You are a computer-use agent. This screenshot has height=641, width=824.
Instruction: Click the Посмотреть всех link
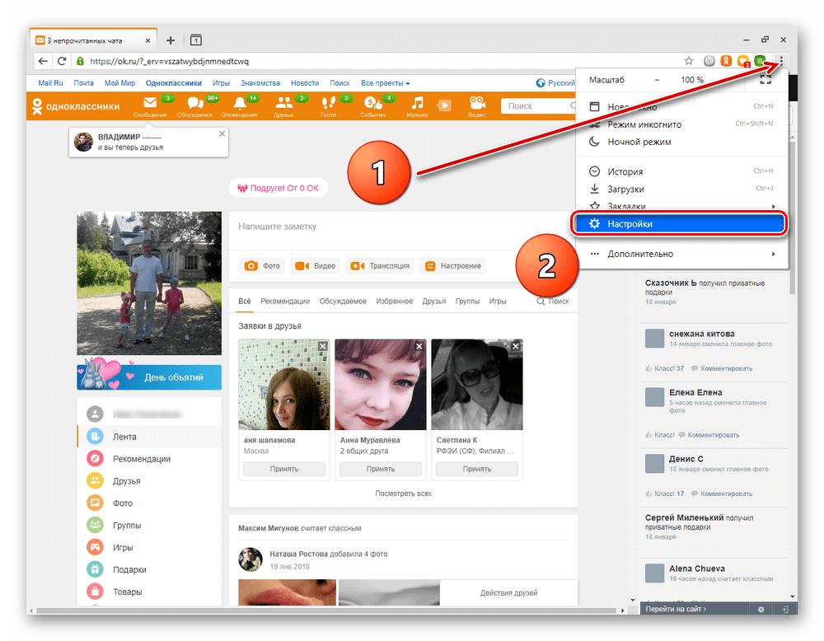pos(403,494)
